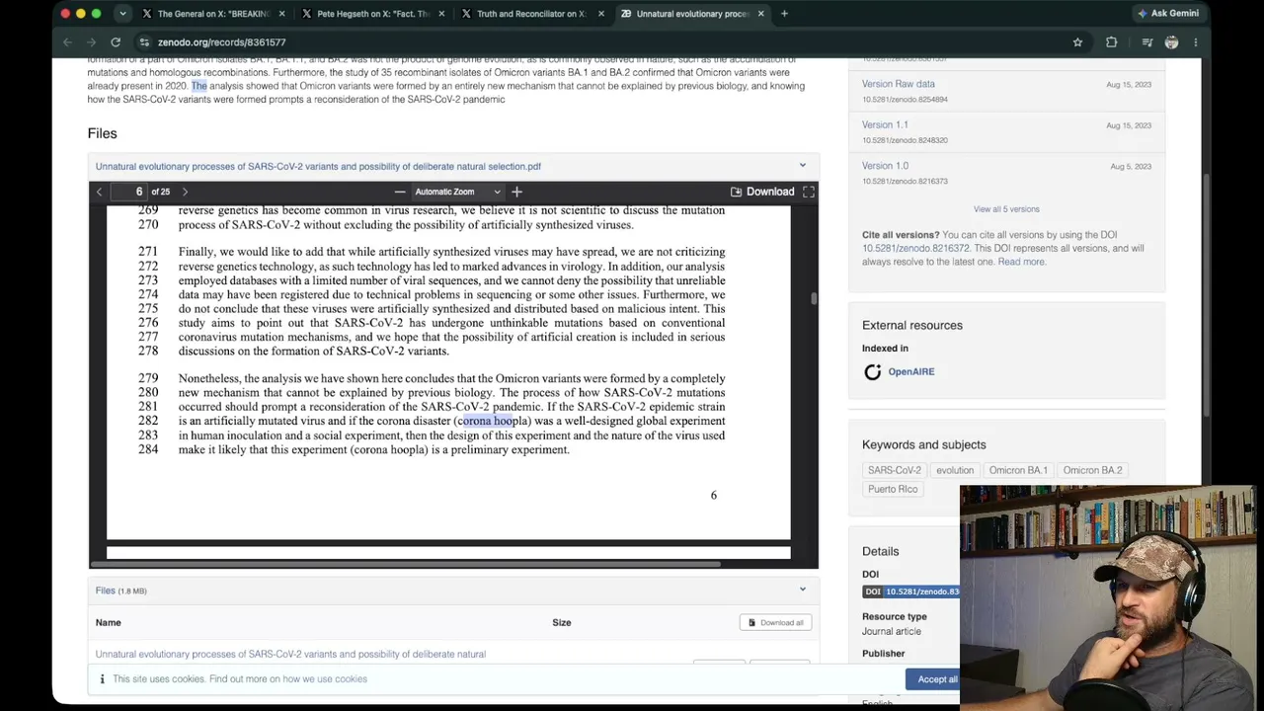This screenshot has height=711, width=1264.
Task: Open the tab search dropdown arrow
Action: tap(122, 14)
